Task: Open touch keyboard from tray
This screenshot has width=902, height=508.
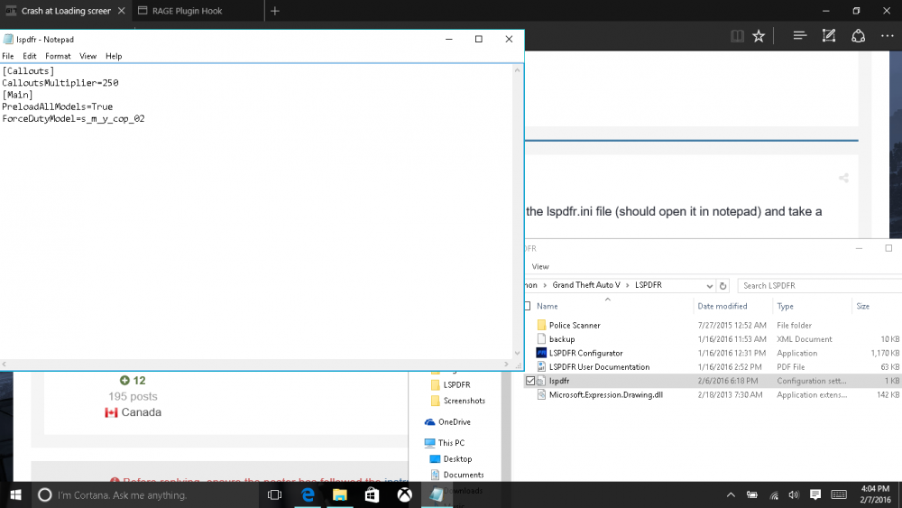Action: tap(839, 494)
